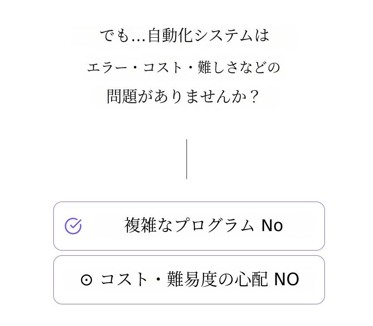The height and width of the screenshot is (326, 373).
Task: Click the word "No" in the first card
Action: pyautogui.click(x=272, y=226)
